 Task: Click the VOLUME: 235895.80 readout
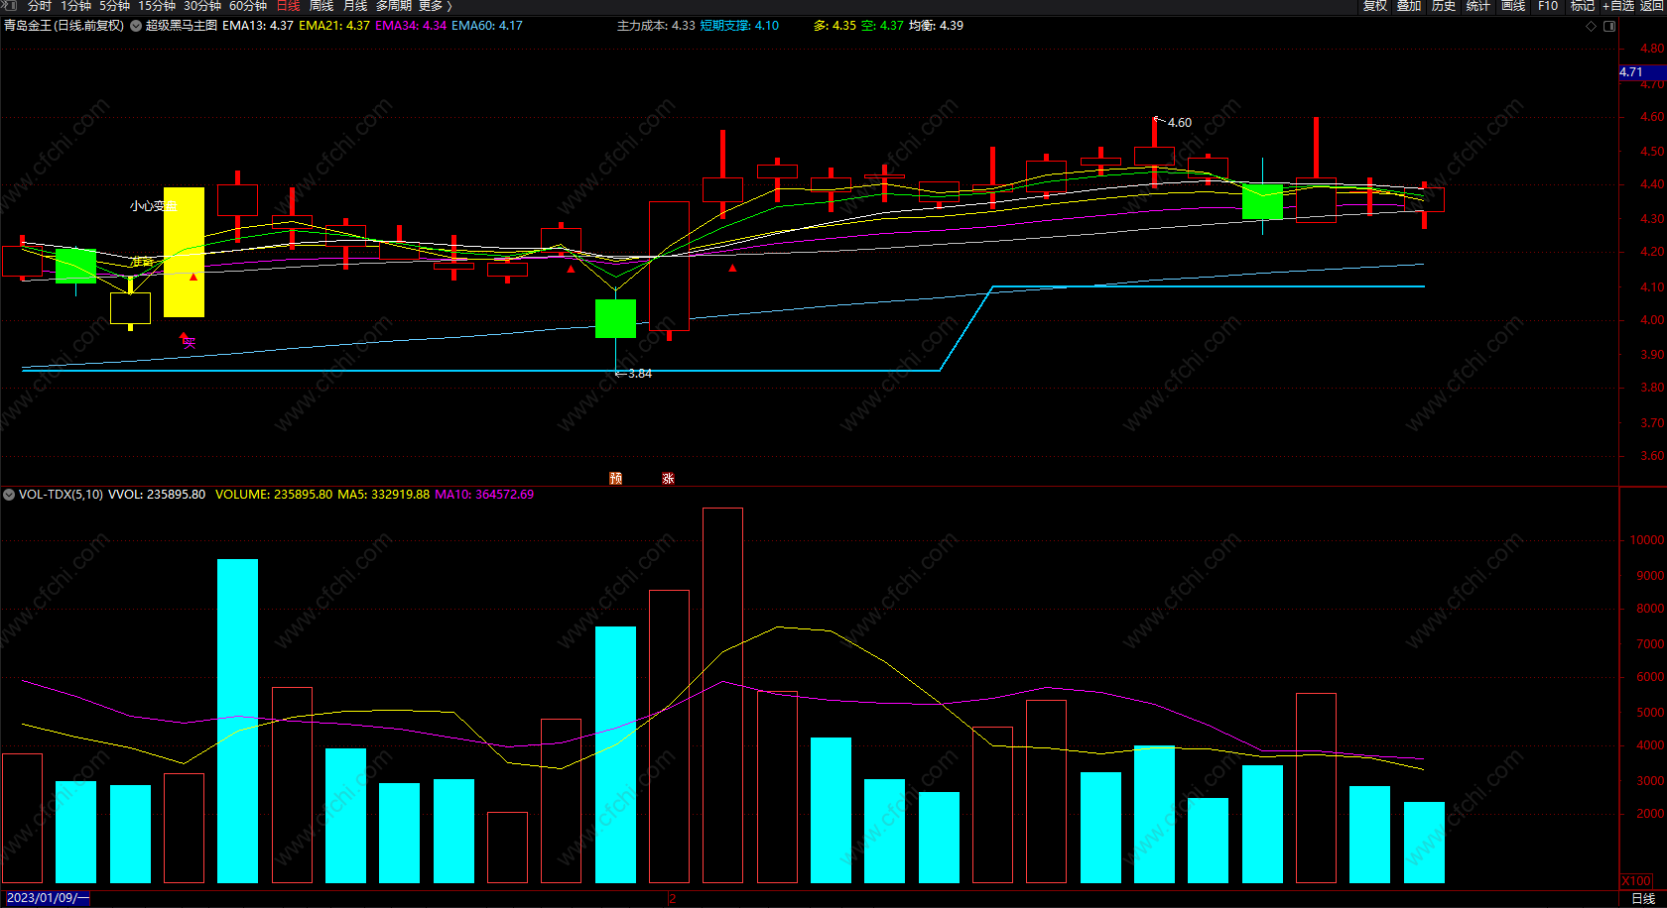click(274, 494)
